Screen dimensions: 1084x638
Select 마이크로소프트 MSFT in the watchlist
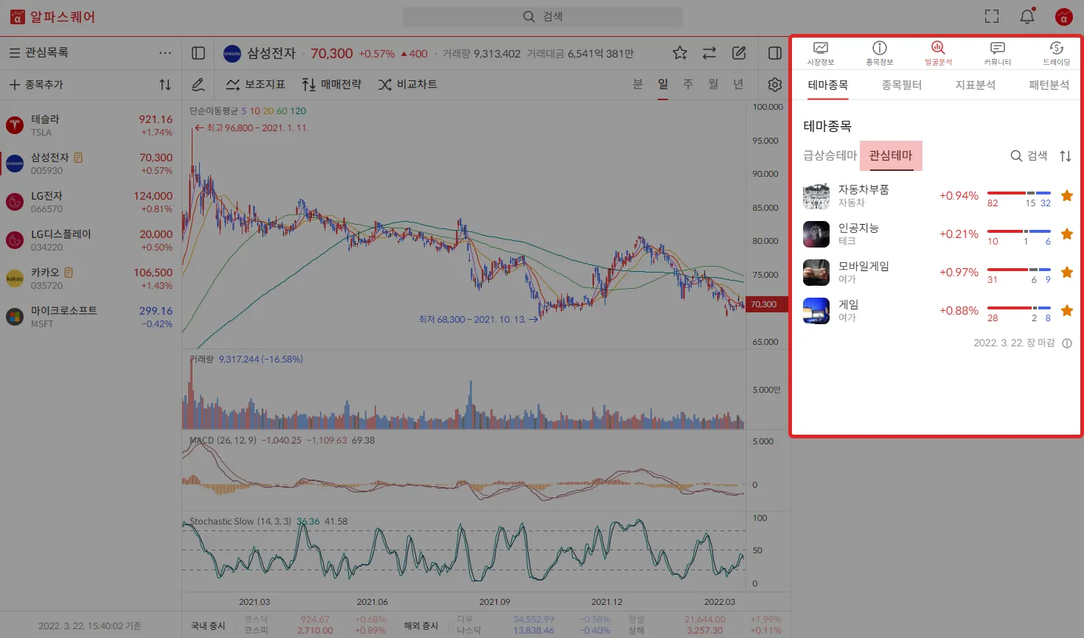(91, 317)
